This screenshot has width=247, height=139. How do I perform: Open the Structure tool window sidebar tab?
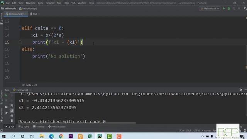point(2,97)
